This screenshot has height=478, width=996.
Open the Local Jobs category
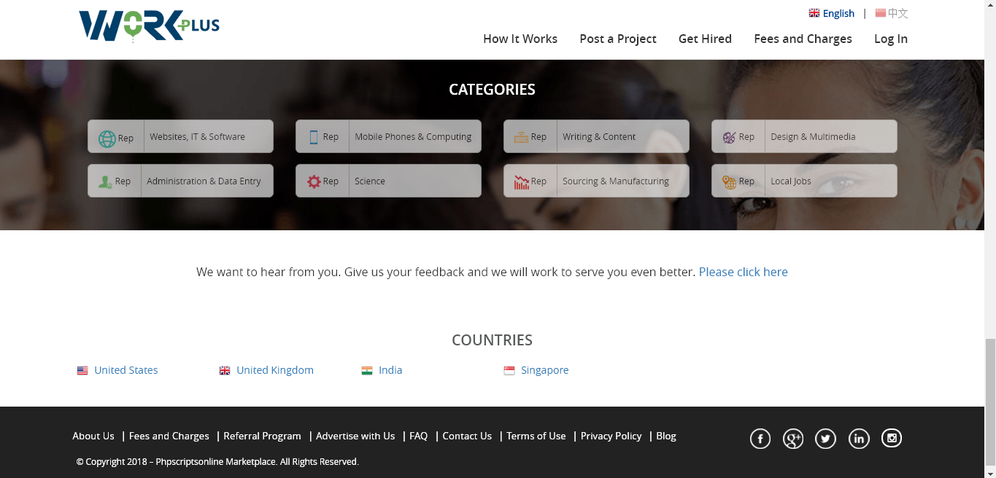(804, 181)
